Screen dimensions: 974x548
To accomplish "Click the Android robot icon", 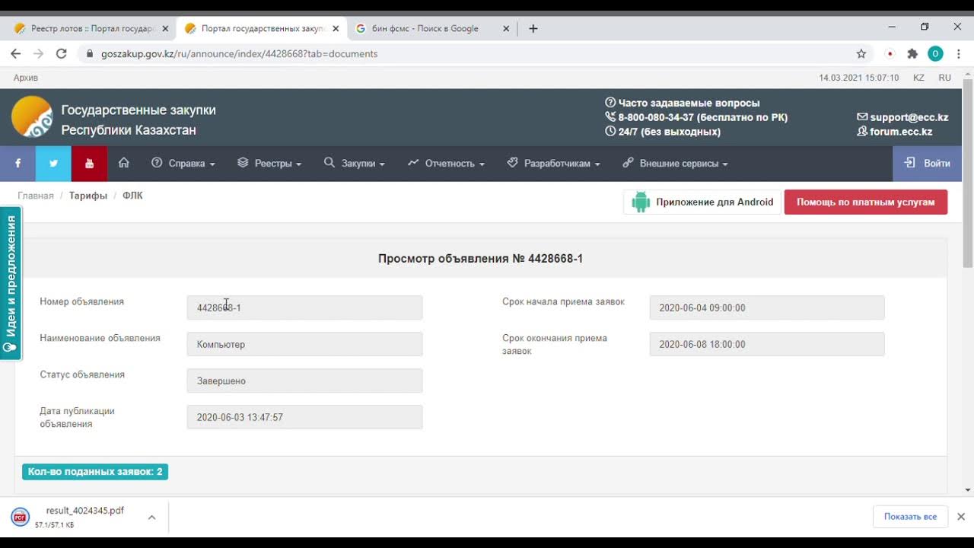I will [x=641, y=202].
